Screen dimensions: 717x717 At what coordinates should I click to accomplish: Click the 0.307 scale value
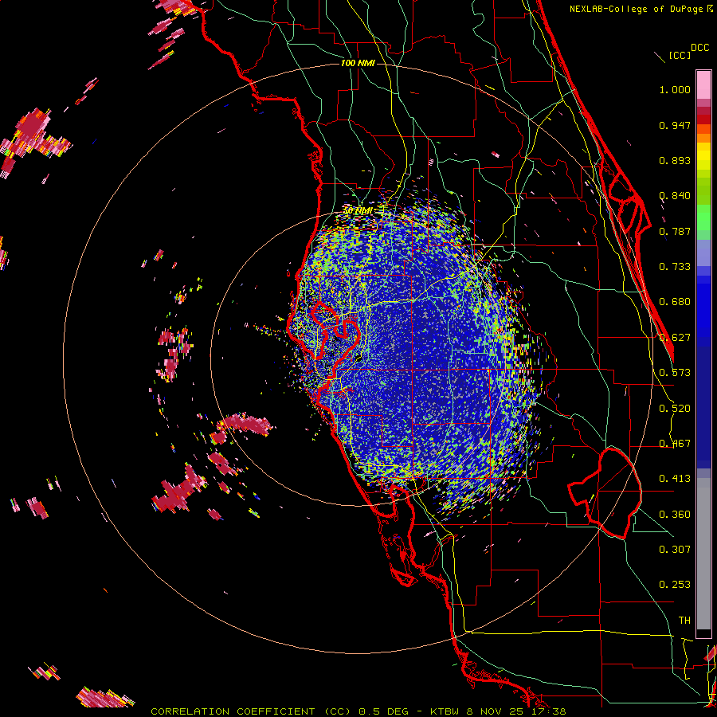tap(675, 550)
